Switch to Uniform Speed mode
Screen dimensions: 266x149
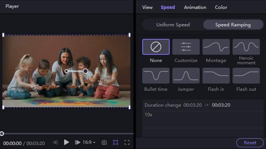pyautogui.click(x=173, y=25)
